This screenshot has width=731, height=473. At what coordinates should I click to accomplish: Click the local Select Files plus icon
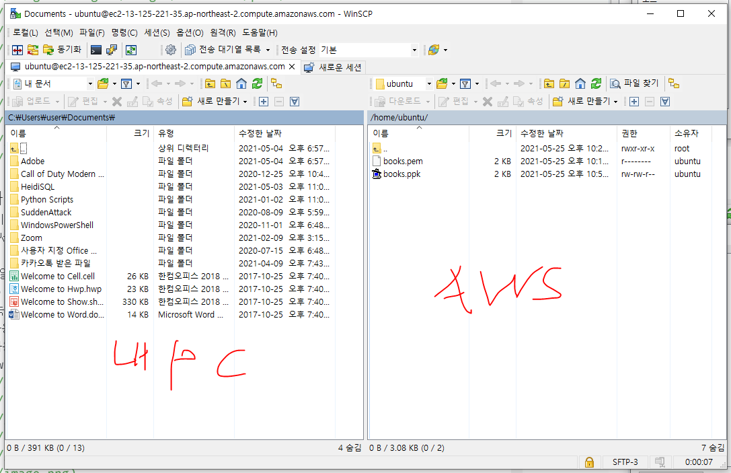click(x=264, y=102)
